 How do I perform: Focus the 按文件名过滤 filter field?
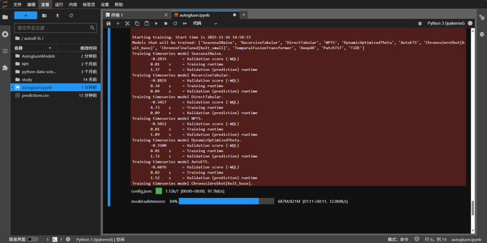click(x=55, y=28)
